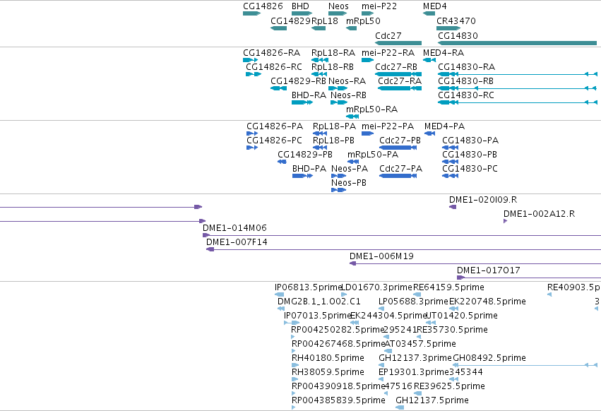Click the CG14829 gene glyph
The height and width of the screenshot is (411, 601).
click(x=279, y=28)
